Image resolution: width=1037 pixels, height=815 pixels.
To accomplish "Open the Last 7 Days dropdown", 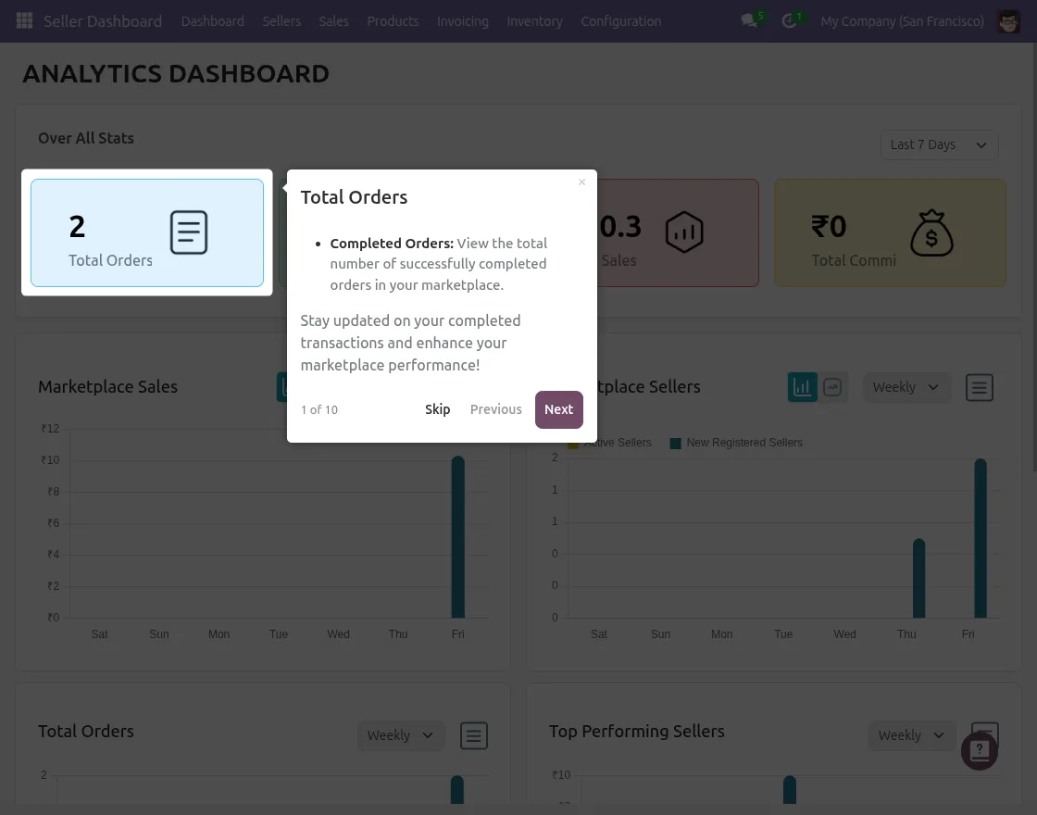I will (x=938, y=144).
